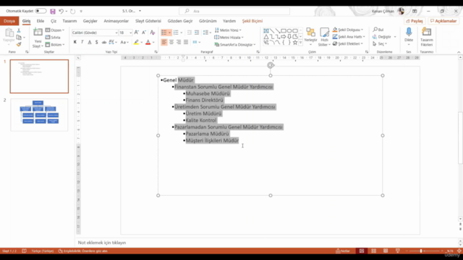Click the Ara search box

234,12
